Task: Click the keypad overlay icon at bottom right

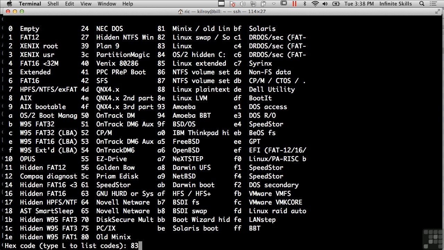Action: coord(434,239)
